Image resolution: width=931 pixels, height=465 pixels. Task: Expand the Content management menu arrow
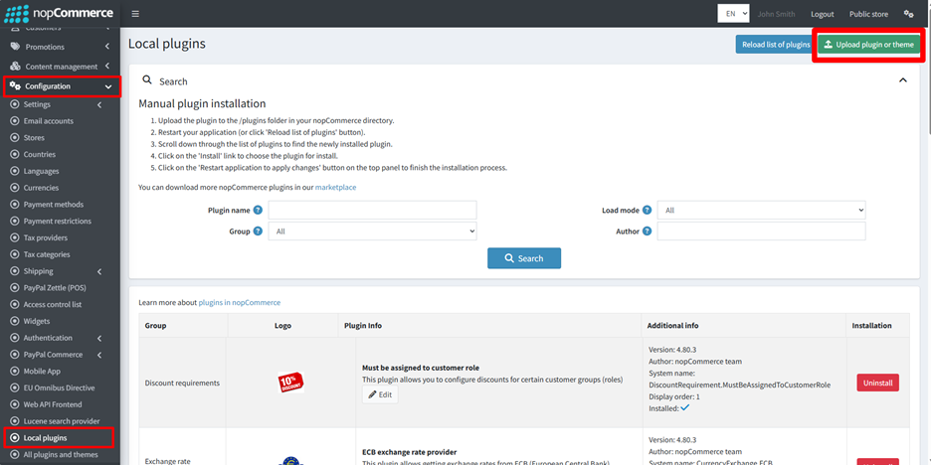pos(106,67)
